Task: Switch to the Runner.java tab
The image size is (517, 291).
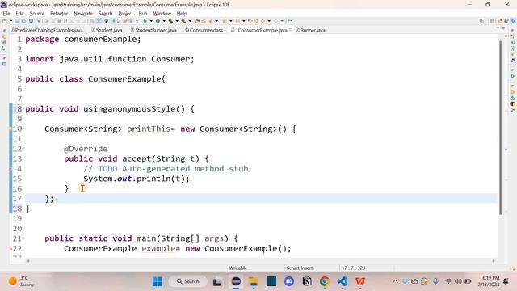Action: point(310,30)
